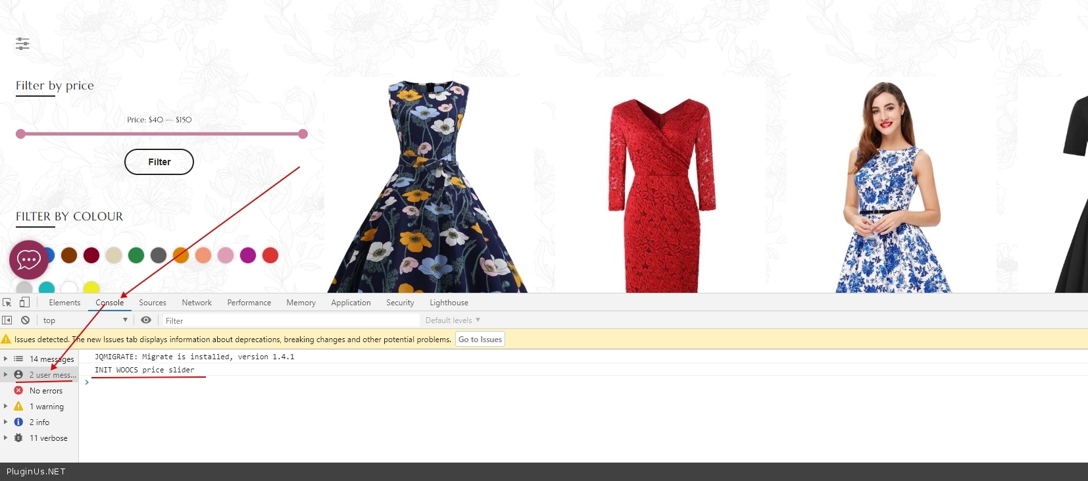The image size is (1088, 481).
Task: Expand the 2 info group
Action: click(x=6, y=422)
